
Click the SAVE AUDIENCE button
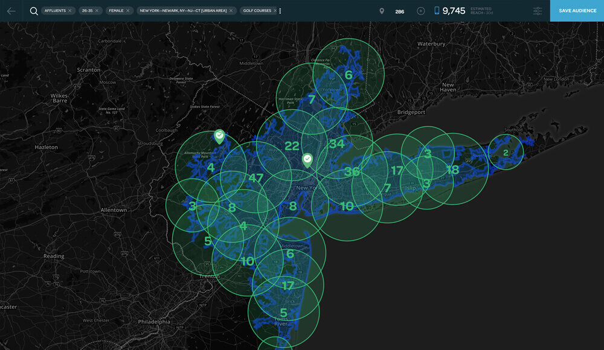[577, 11]
